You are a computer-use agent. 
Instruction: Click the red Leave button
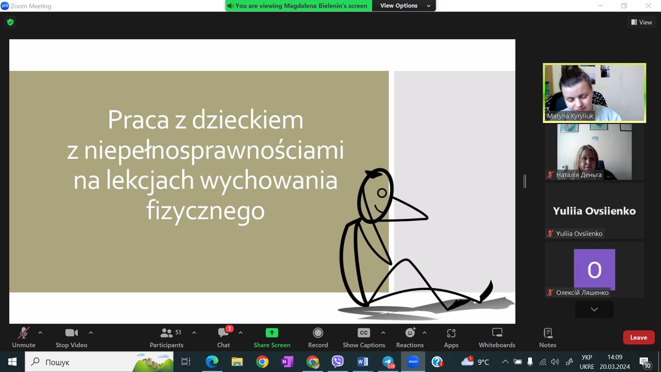point(638,337)
